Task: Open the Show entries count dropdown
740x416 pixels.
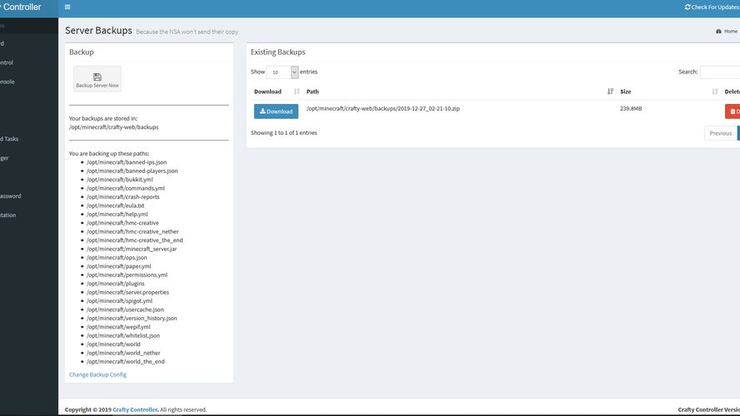Action: 282,72
